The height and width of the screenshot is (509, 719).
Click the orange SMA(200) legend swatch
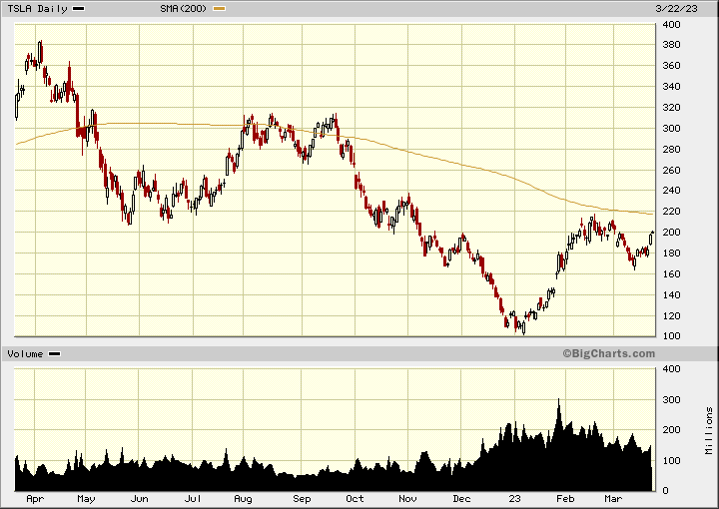[219, 9]
